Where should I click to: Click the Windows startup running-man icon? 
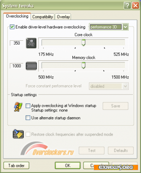18,107
